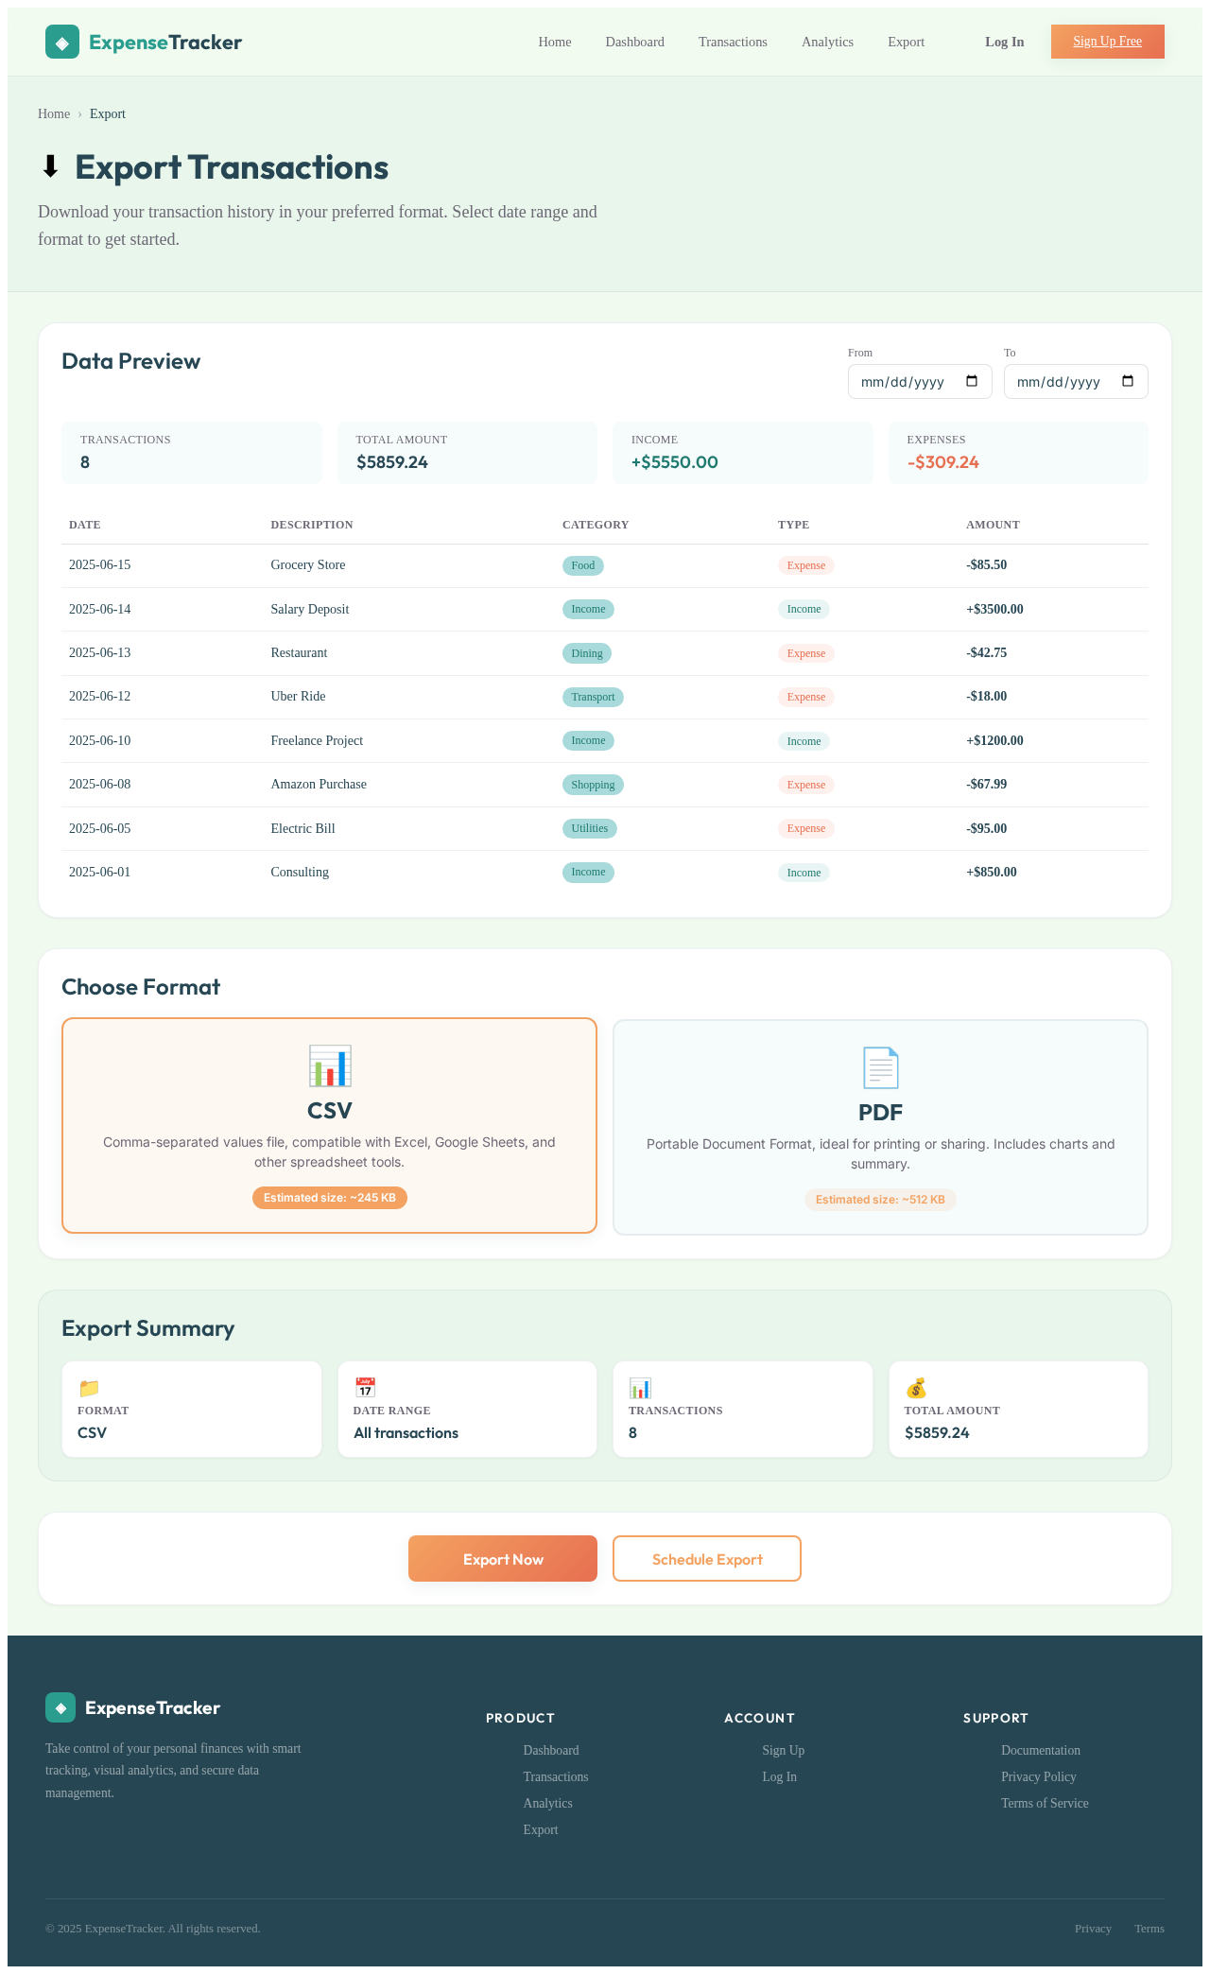1210x1974 pixels.
Task: Open the footer Sign Up link
Action: pos(784,1750)
